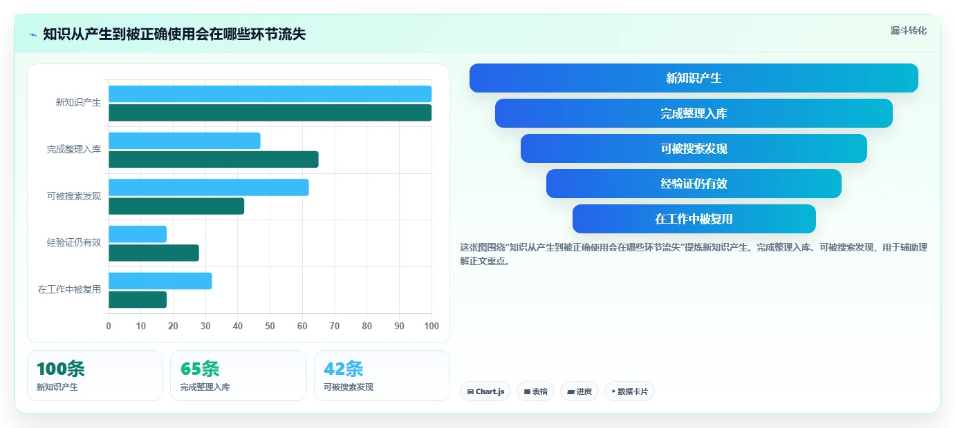Click the x-axis tick label 40

[x=238, y=326]
